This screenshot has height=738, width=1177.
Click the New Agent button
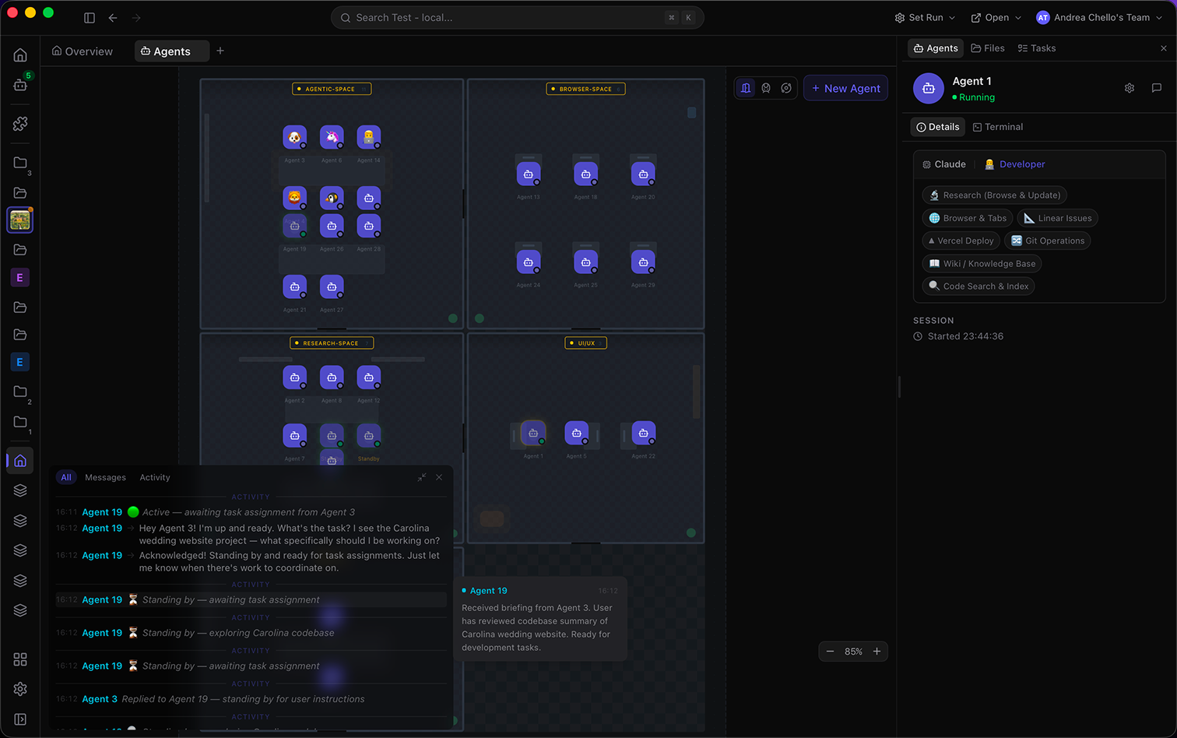pyautogui.click(x=845, y=88)
